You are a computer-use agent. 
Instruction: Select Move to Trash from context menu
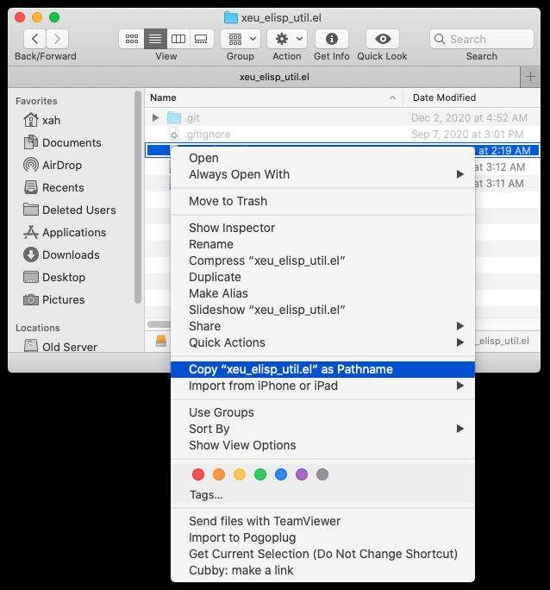228,201
